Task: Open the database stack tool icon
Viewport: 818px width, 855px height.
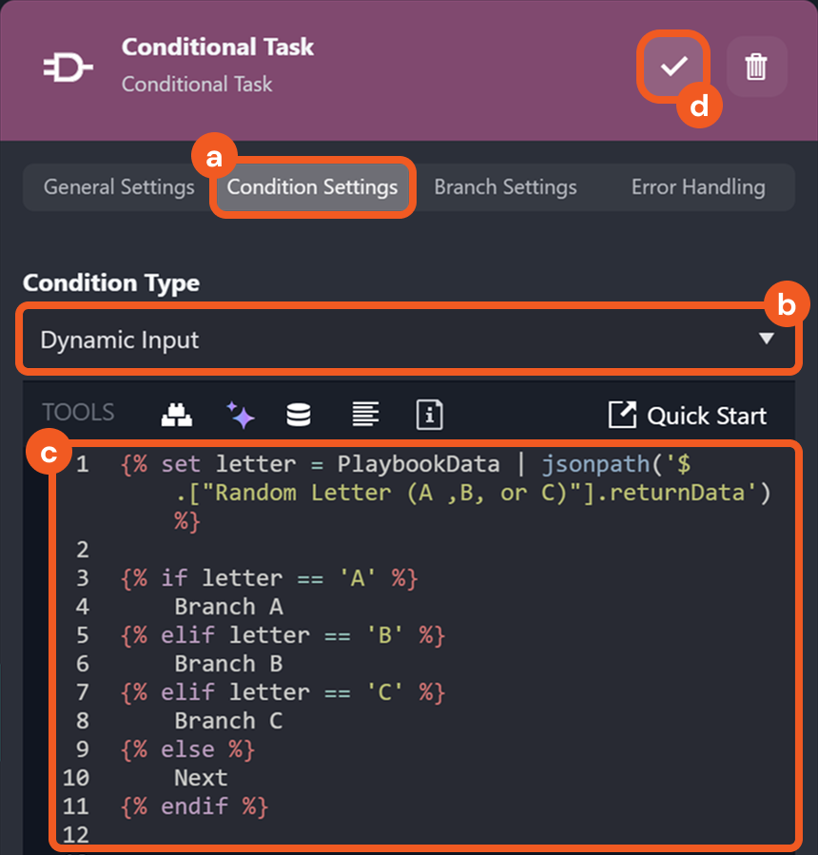Action: [x=299, y=415]
